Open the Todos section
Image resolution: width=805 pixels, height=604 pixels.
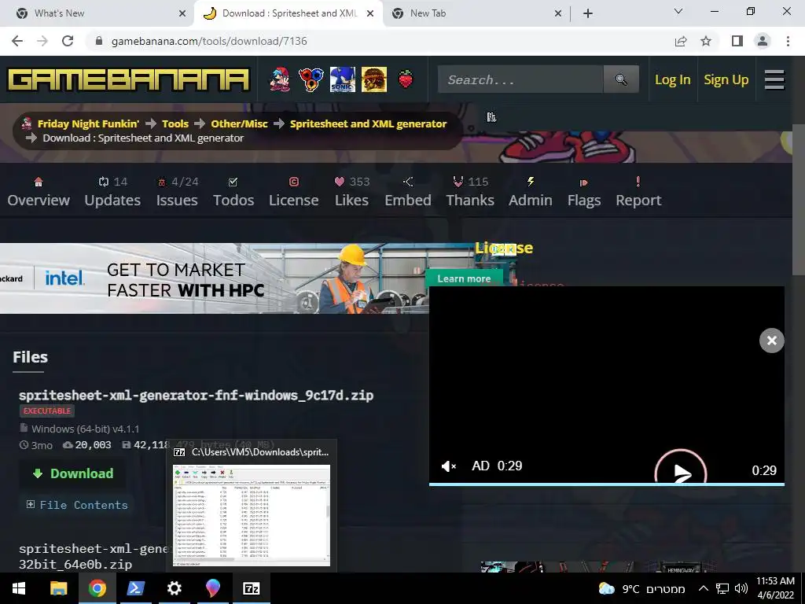coord(233,192)
